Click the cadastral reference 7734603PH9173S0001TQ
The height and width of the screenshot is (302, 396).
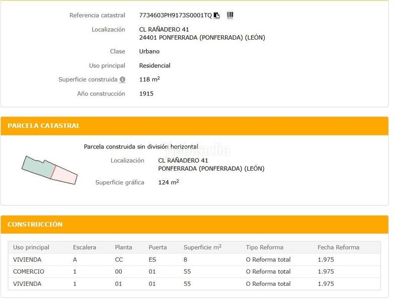pos(175,16)
